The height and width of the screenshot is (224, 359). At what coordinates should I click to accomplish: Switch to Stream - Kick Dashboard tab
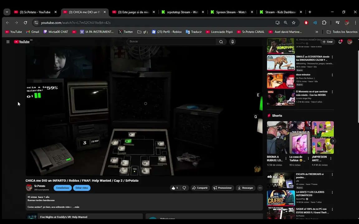point(281,12)
